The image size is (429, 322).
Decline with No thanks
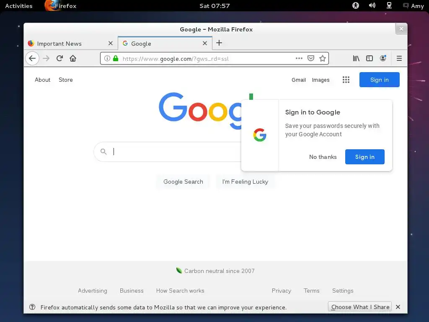323,157
